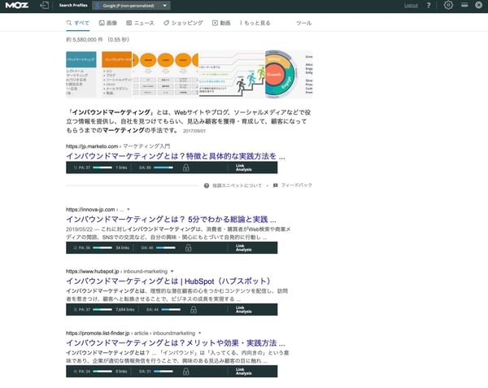488x388 pixels.
Task: Click the PA bar in marketo MozBar row
Action: [102, 168]
